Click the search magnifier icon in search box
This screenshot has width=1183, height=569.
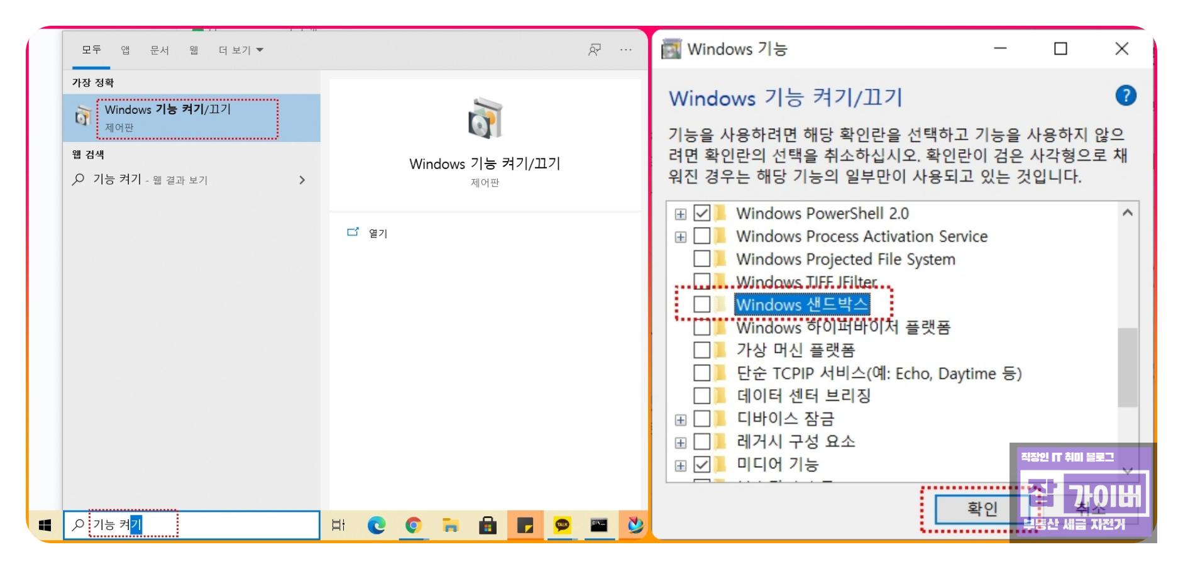click(78, 525)
